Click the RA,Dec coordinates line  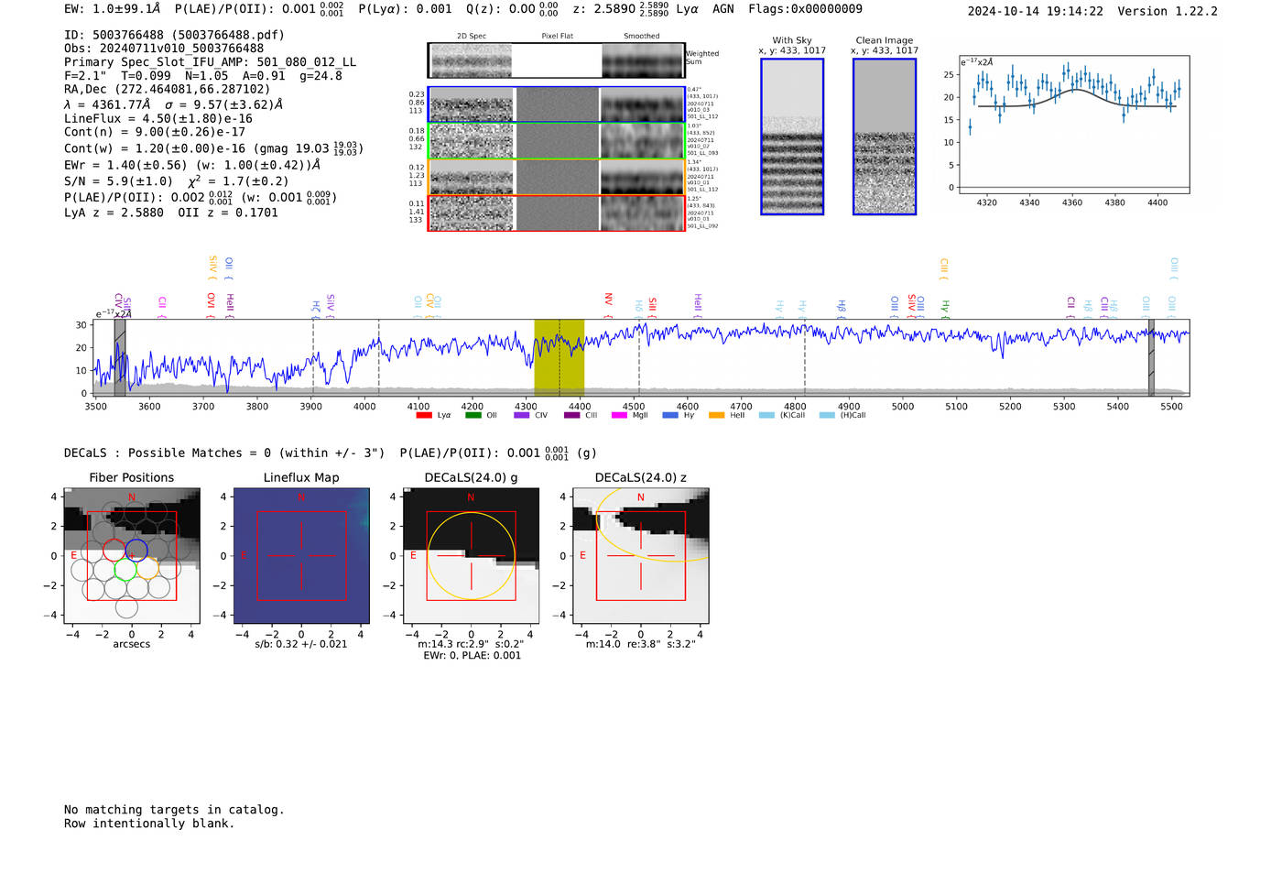pos(168,90)
